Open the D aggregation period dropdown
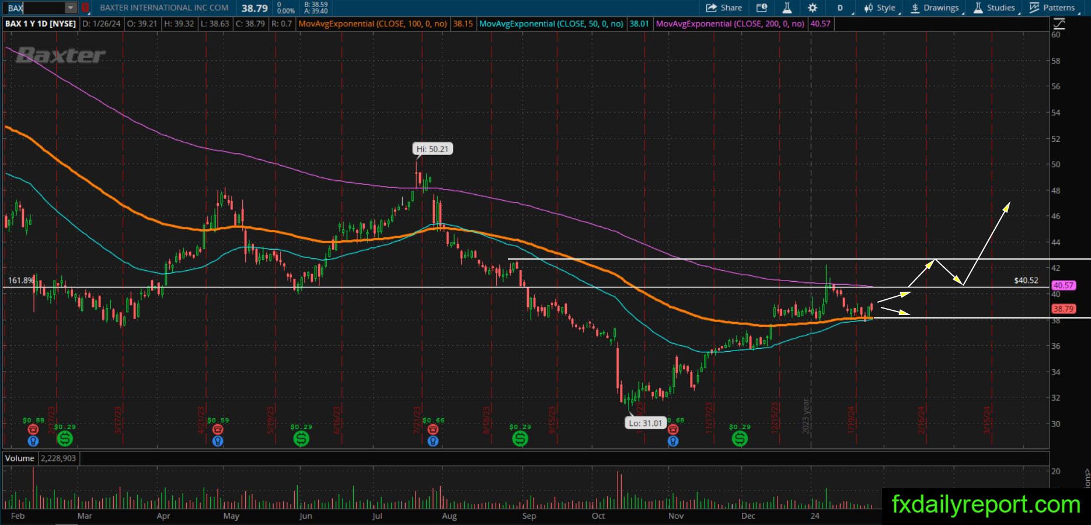The height and width of the screenshot is (525, 1091). 841,8
